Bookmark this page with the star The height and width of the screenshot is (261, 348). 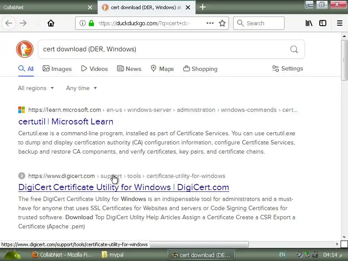(x=222, y=23)
